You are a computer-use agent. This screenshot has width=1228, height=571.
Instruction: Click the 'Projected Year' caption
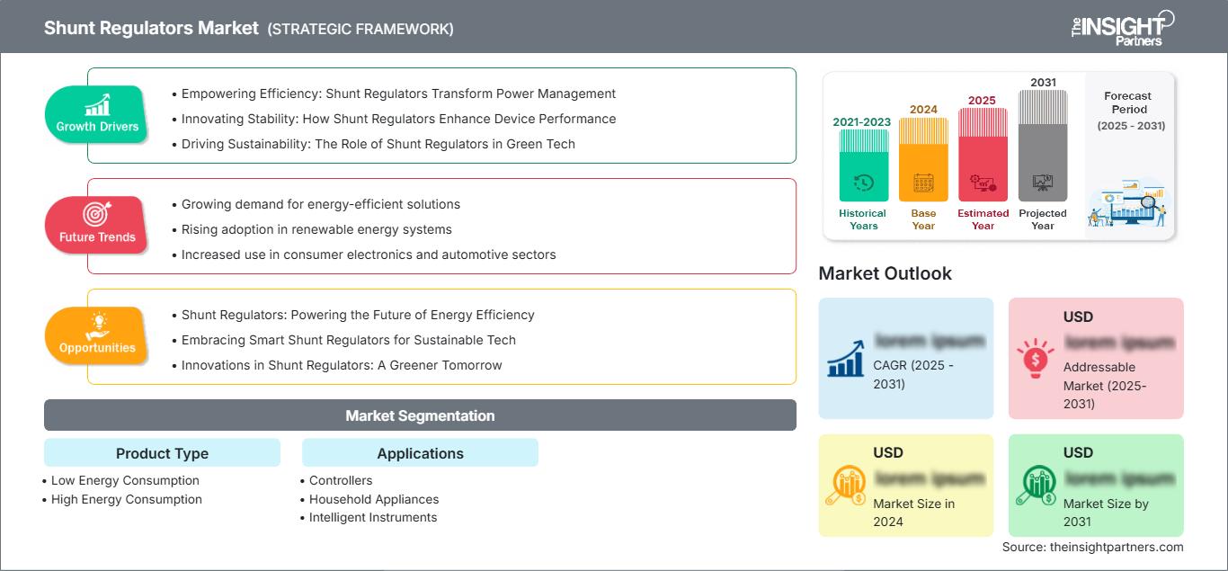(1043, 219)
